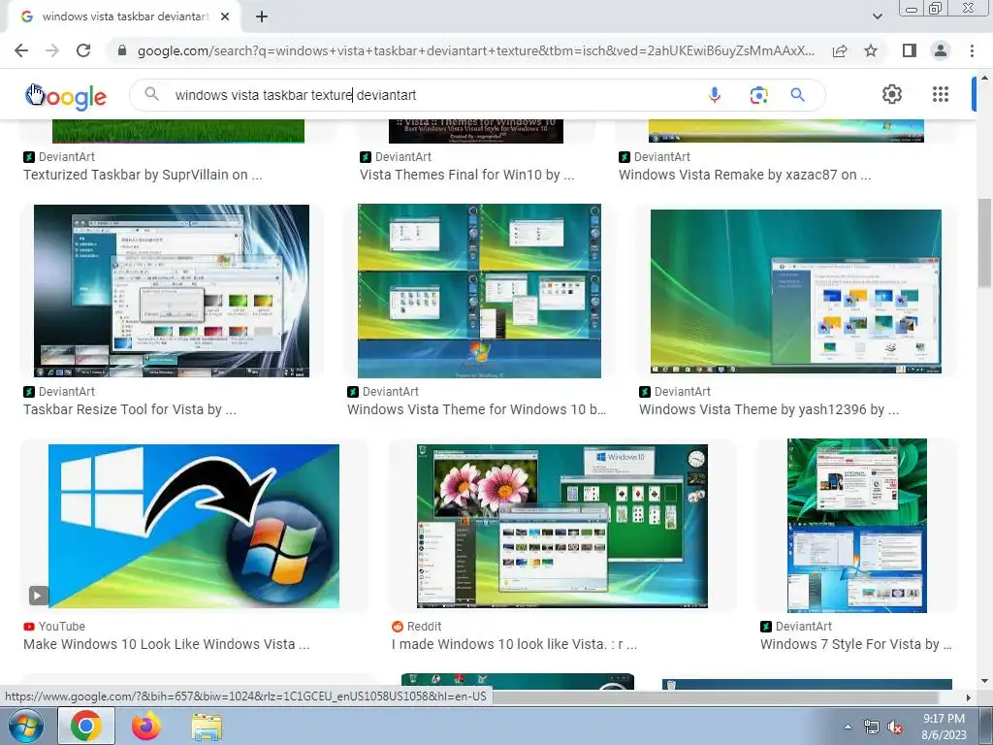Open the clock showing 9:17 PM
993x745 pixels.
(x=944, y=727)
